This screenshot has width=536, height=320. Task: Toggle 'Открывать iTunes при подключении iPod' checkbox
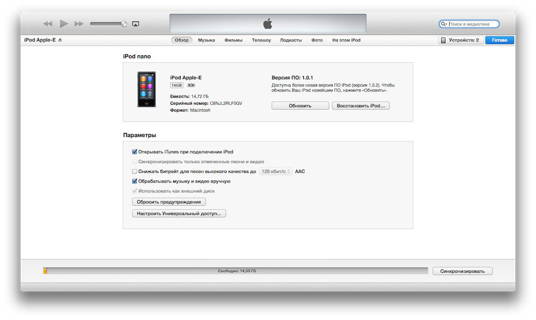click(135, 152)
